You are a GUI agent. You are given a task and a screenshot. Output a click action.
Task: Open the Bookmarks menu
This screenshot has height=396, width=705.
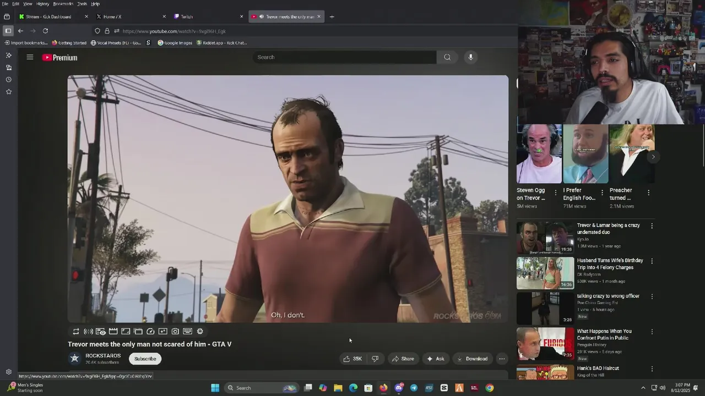63,4
